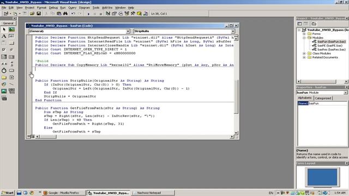Viewport: 349px width, 196px height.
Task: Open the Form Layout Window icon
Action: pos(121,14)
